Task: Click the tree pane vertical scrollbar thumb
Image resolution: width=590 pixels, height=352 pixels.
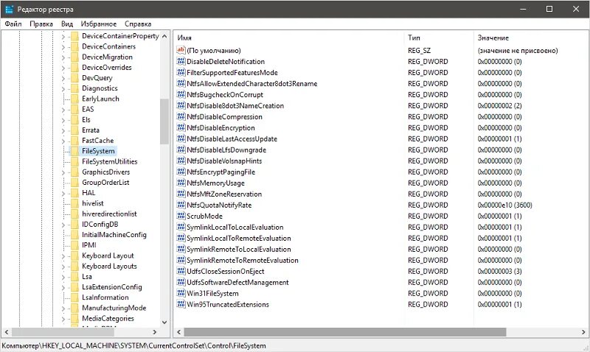Action: 164,122
